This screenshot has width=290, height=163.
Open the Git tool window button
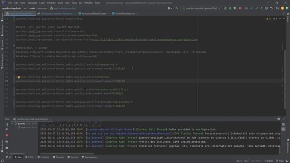point(9,157)
